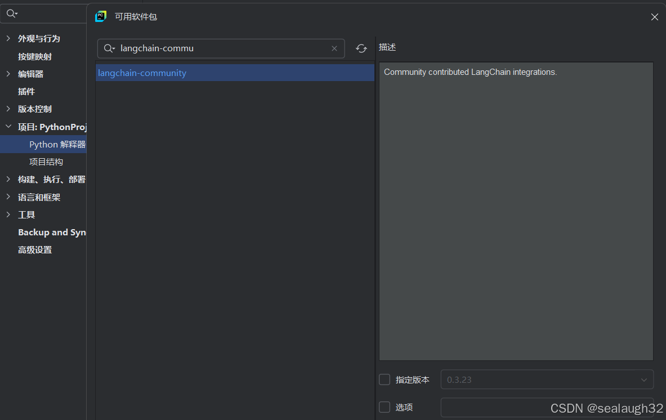Image resolution: width=666 pixels, height=420 pixels.
Task: Close the available packages dialog
Action: (x=654, y=17)
